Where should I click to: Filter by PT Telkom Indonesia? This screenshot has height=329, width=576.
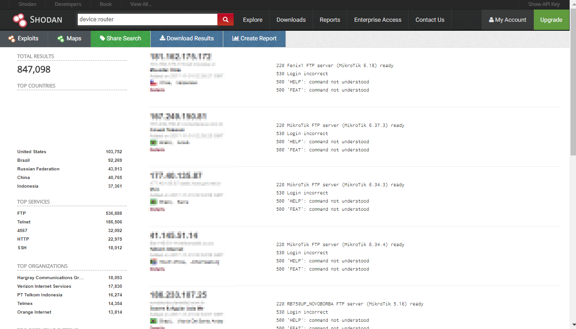[40, 295]
